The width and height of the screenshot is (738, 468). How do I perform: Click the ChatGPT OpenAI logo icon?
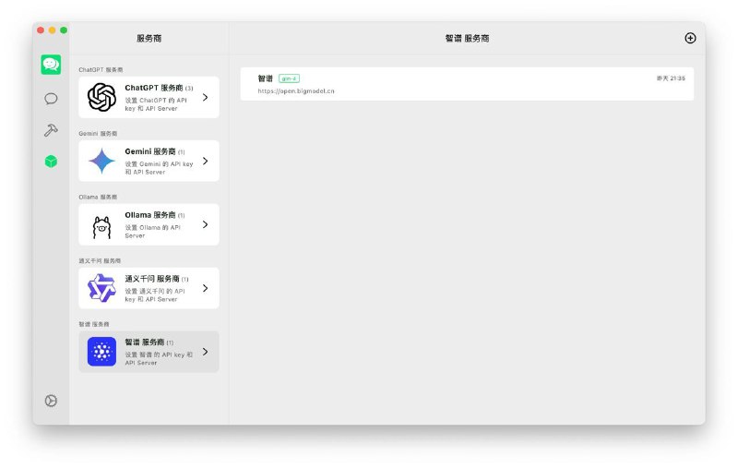click(x=101, y=98)
